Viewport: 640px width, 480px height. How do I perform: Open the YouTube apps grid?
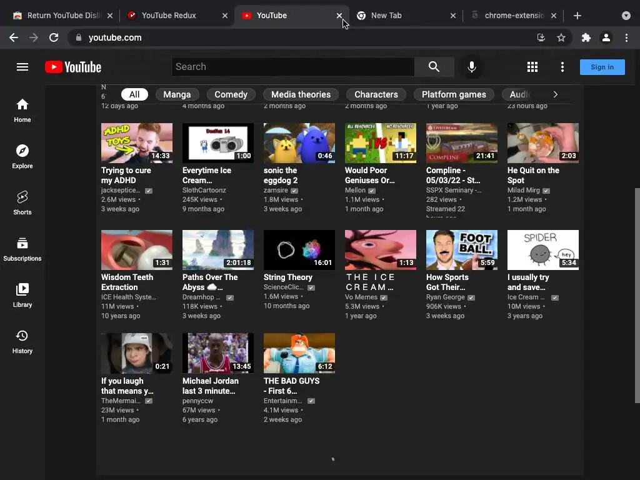tap(532, 67)
